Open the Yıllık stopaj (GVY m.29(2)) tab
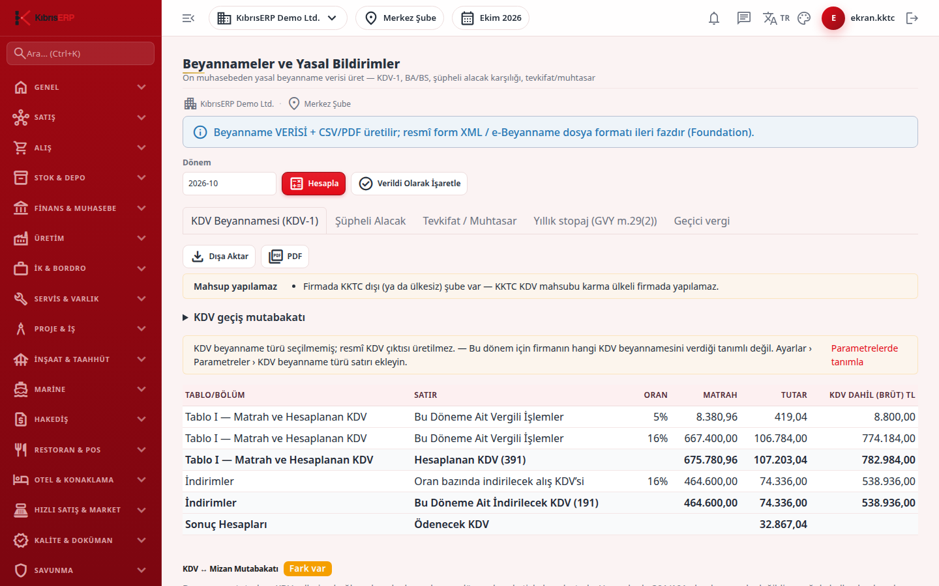This screenshot has width=939, height=586. tap(595, 221)
